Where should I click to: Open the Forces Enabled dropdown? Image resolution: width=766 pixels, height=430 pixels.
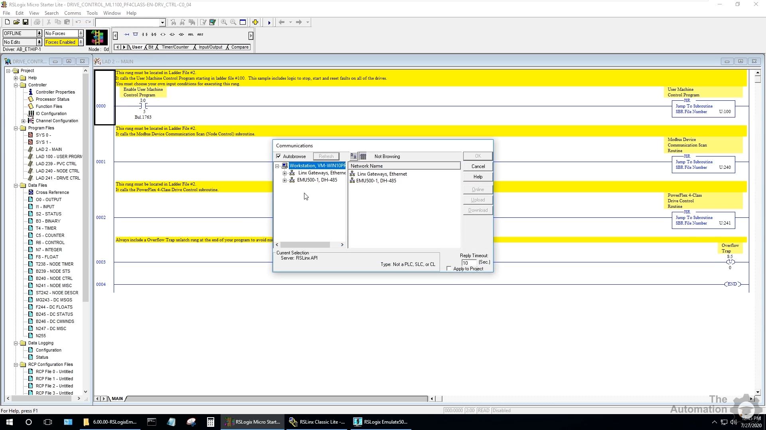pos(81,42)
